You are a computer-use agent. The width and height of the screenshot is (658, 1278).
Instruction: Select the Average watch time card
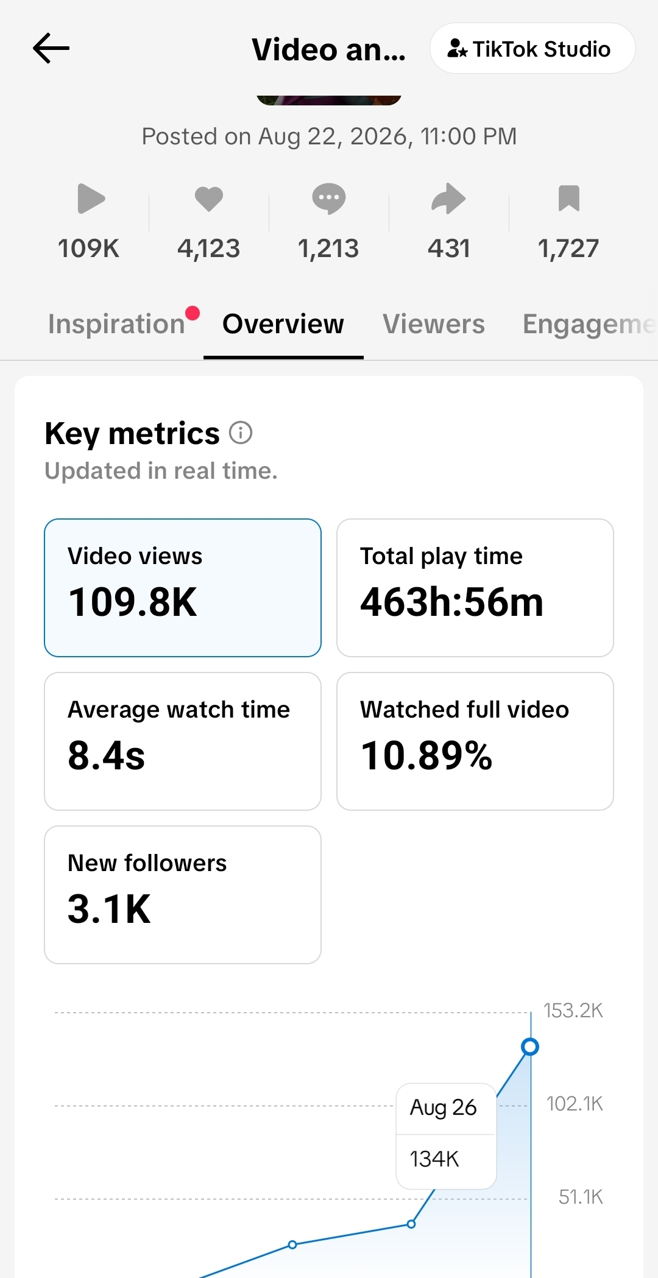[x=183, y=741]
